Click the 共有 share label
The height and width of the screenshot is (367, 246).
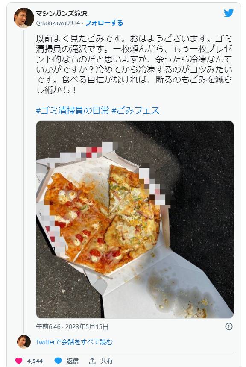[x=107, y=361]
